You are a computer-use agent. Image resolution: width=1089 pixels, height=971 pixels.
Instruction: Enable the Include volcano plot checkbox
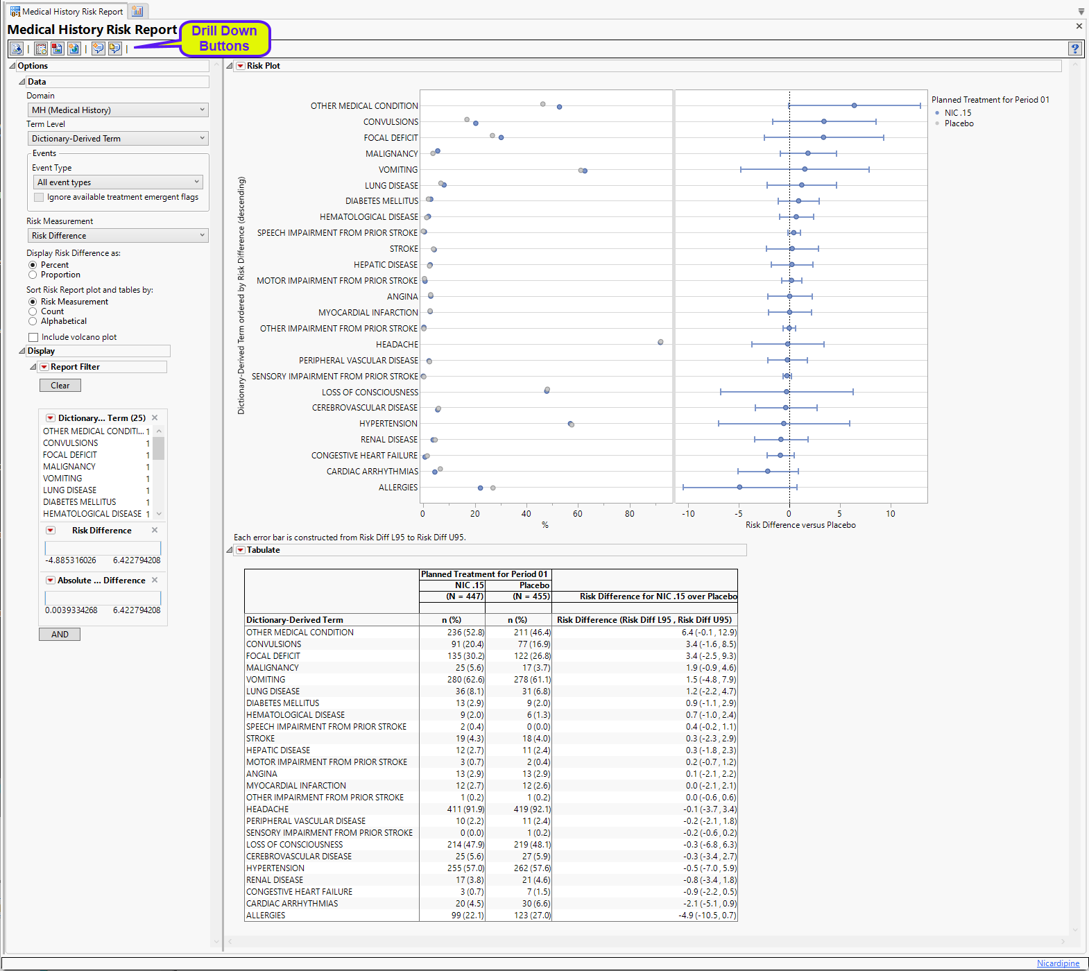[33, 337]
